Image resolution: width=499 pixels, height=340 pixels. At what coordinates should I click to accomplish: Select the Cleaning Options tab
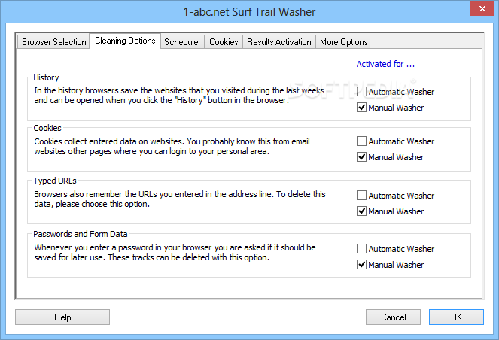coord(125,41)
